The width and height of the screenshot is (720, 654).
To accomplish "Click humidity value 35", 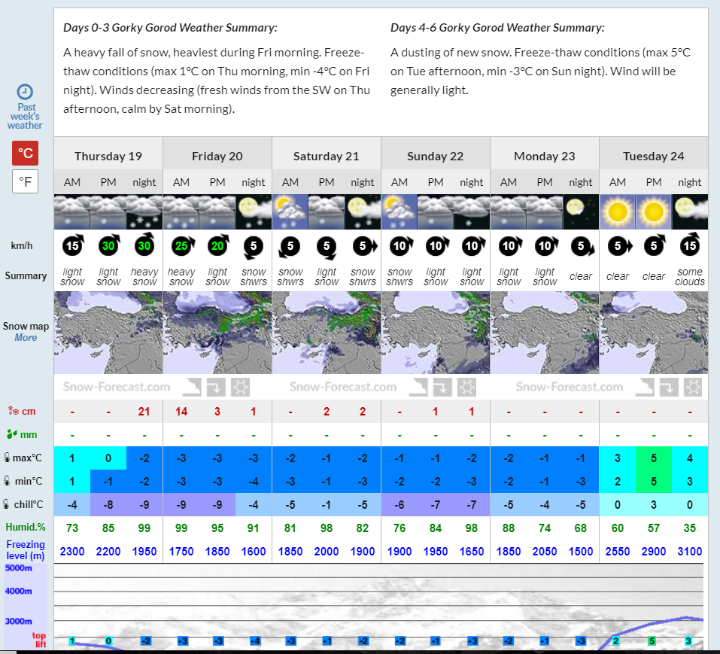I will pyautogui.click(x=690, y=528).
